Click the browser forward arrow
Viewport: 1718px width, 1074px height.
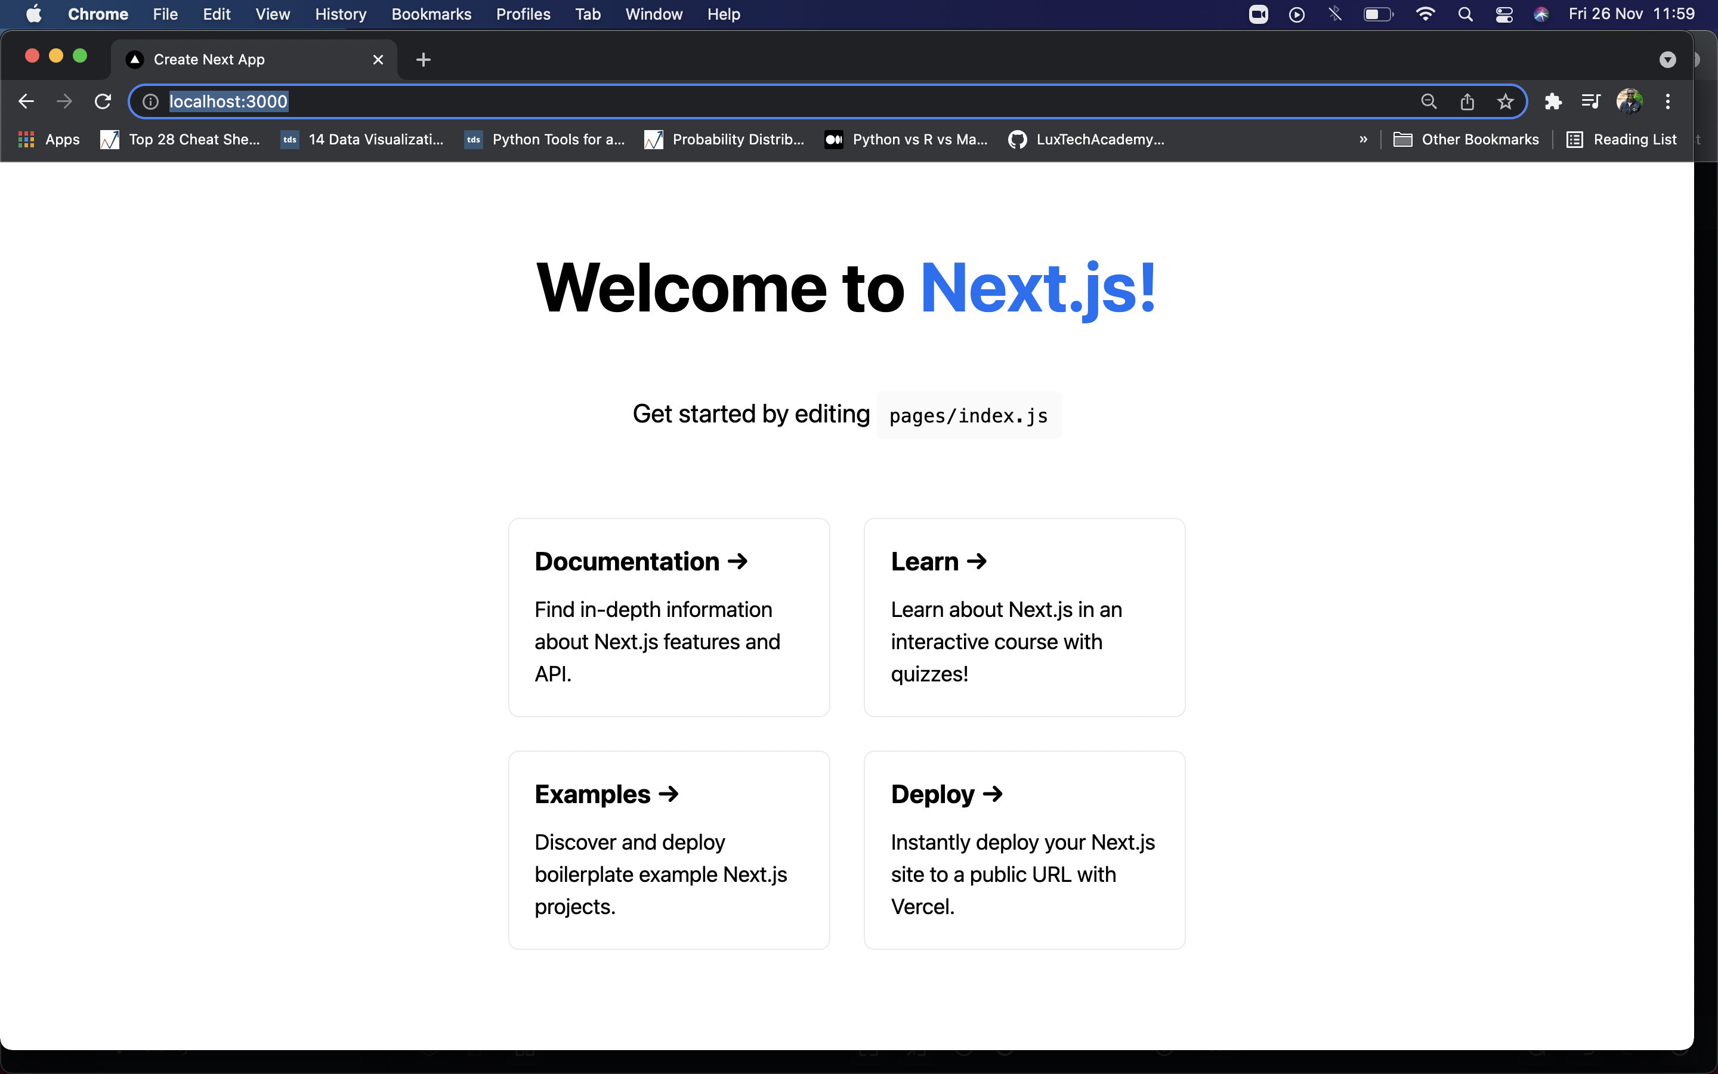click(x=64, y=101)
